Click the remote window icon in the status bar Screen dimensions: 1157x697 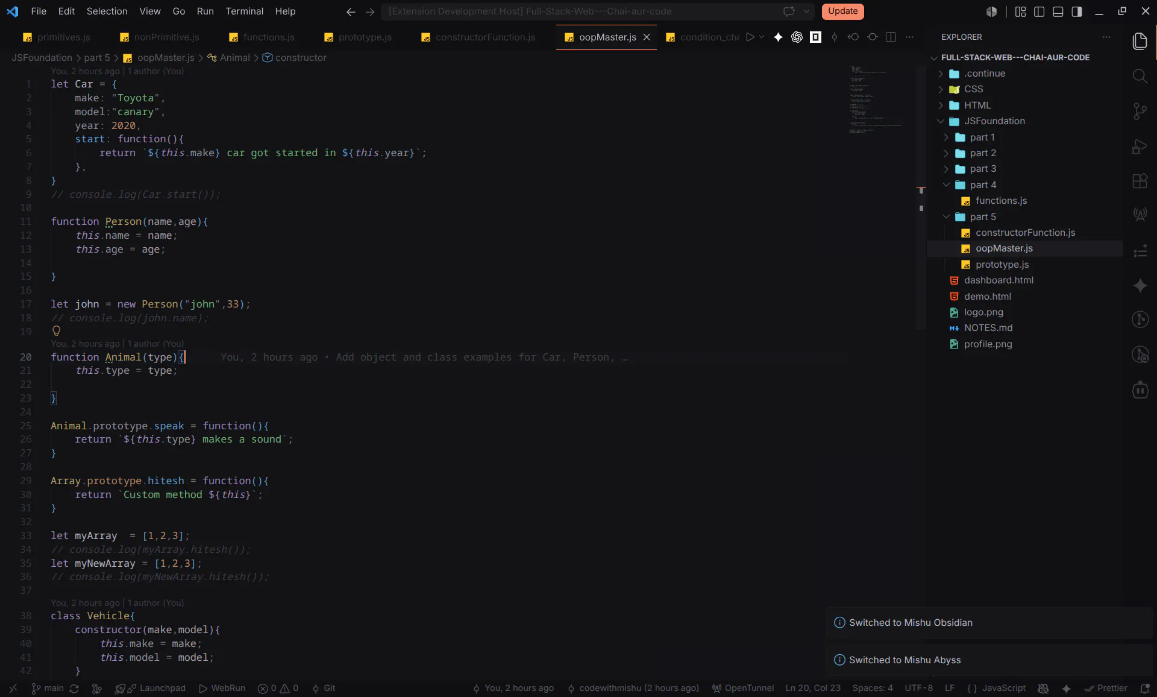(13, 689)
